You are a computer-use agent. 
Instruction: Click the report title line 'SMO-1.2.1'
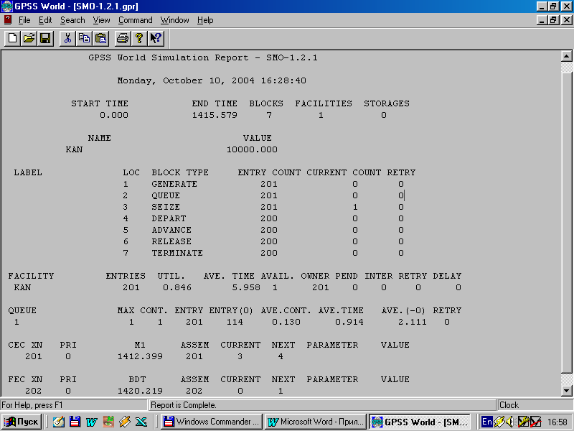203,58
